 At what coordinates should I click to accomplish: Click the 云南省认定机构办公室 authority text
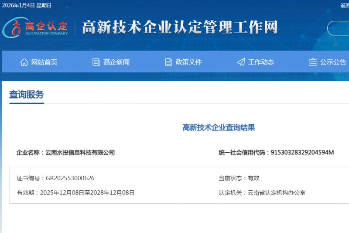click(x=277, y=192)
